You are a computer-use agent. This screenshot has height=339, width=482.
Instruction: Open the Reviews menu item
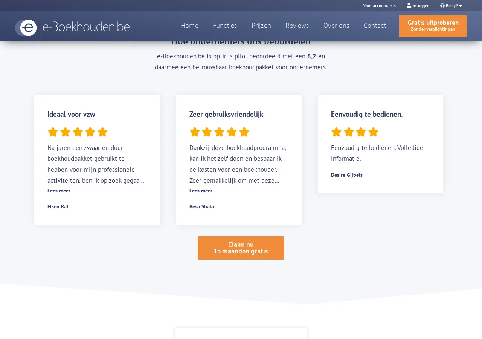point(297,26)
